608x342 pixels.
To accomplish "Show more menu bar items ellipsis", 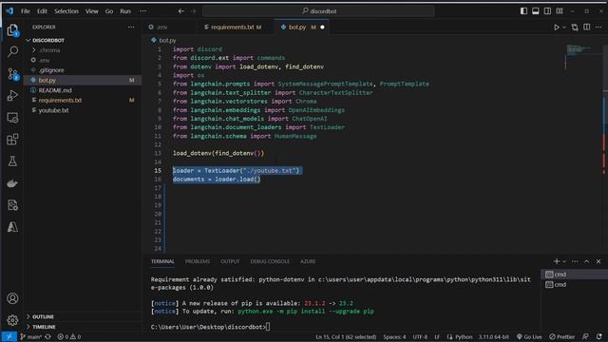I will (x=142, y=11).
